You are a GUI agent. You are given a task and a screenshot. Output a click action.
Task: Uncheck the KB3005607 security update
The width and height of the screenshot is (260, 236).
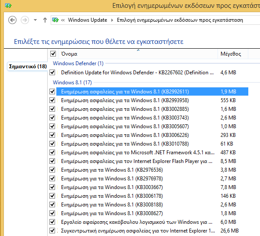click(52, 126)
